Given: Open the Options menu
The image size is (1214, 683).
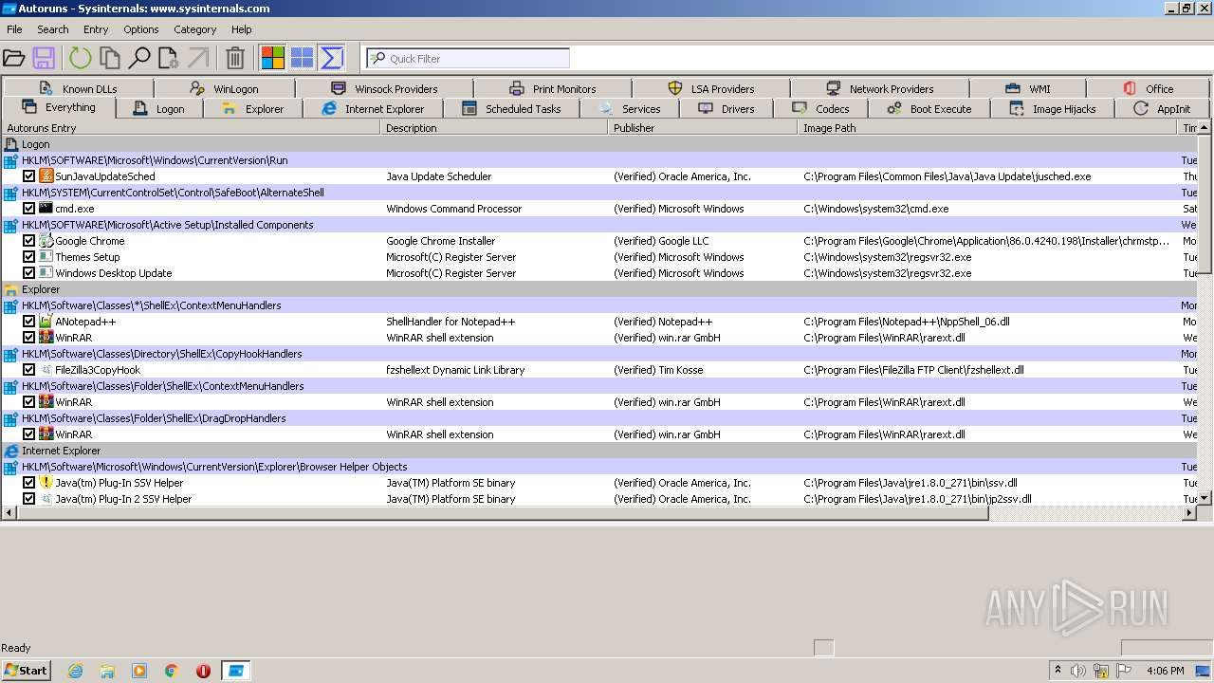Looking at the screenshot, I should [x=140, y=29].
